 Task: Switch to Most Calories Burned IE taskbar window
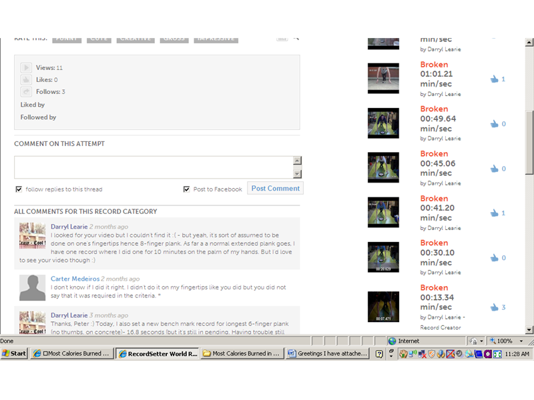coord(72,354)
